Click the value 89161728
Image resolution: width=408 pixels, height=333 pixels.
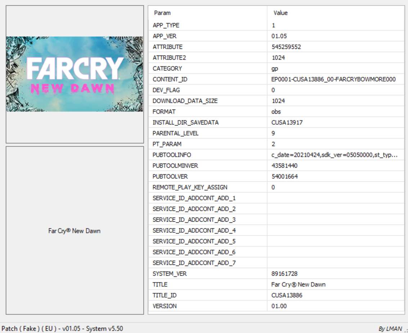click(284, 274)
